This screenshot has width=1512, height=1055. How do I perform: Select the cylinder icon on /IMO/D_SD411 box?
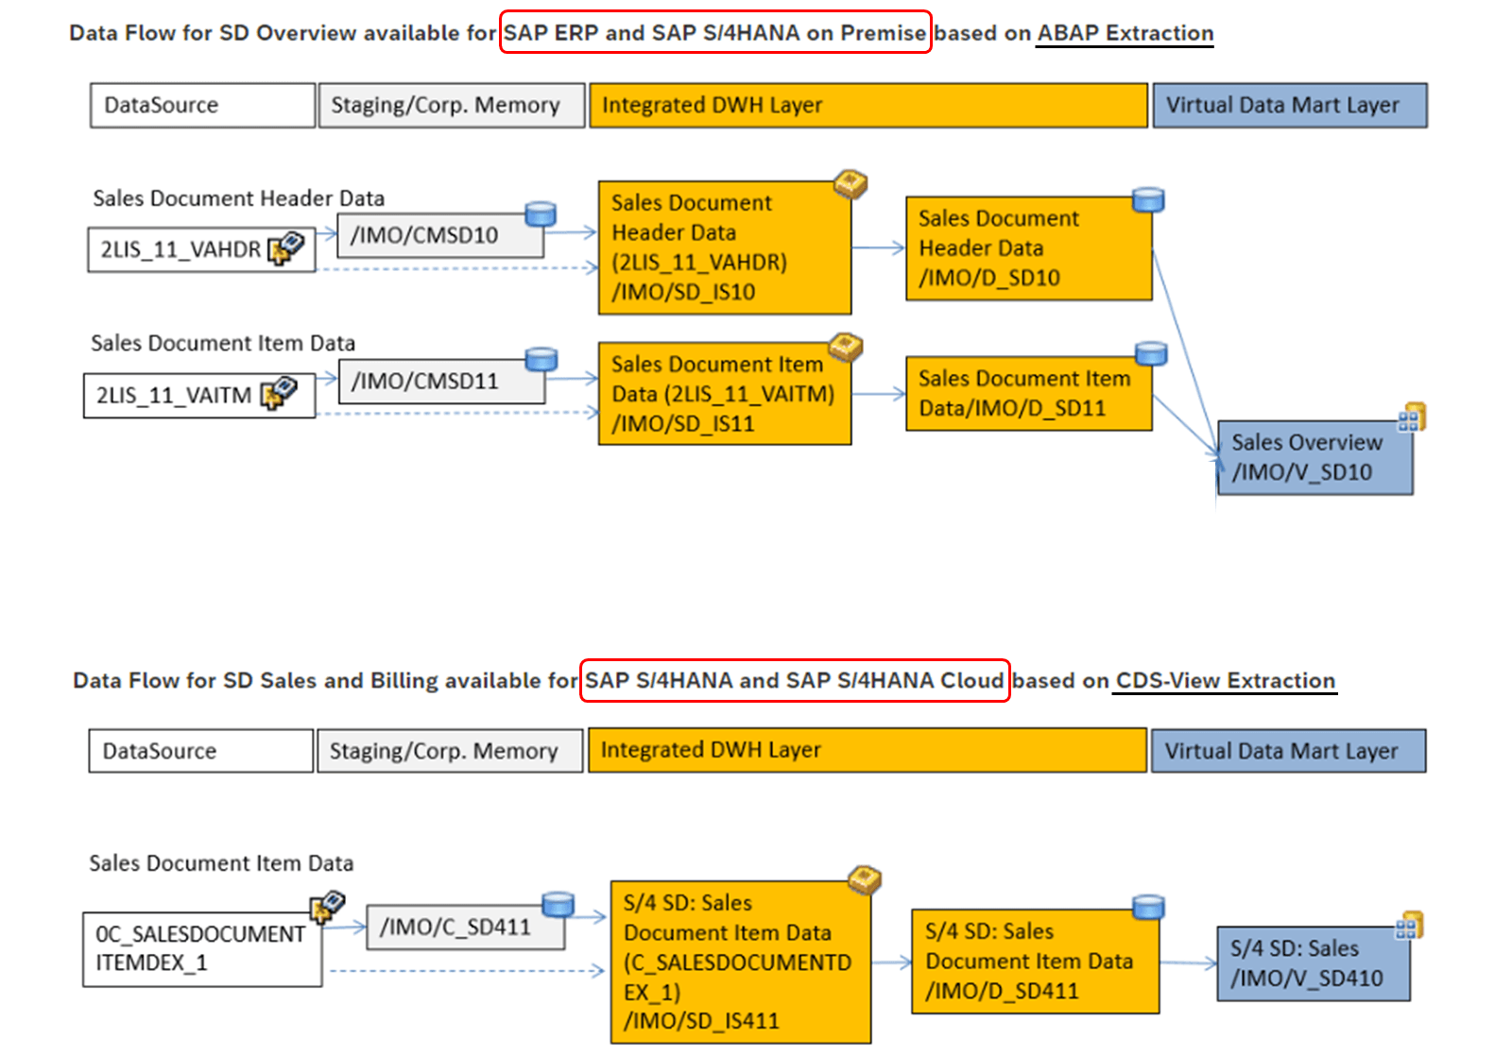point(1148,908)
